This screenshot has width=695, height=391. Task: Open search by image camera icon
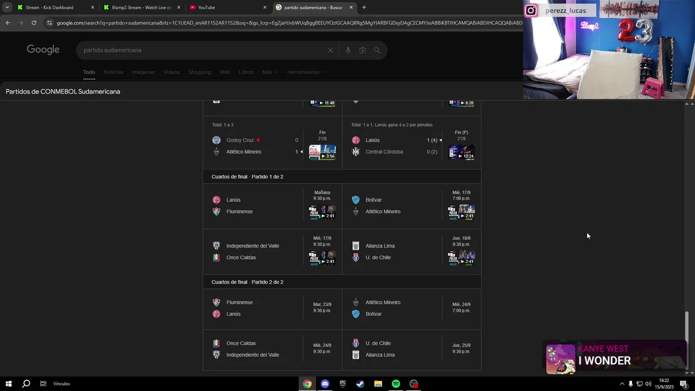[x=363, y=51]
